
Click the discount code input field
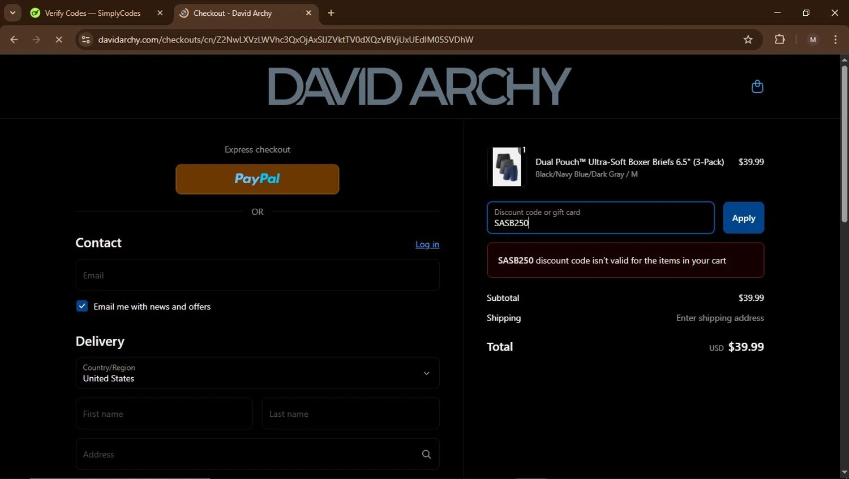[601, 218]
